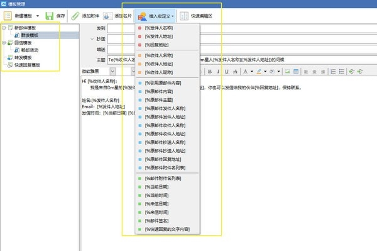Screen dimensions: 377x251
Task: Insert the [%来信日期] macro
Action: coord(168,204)
